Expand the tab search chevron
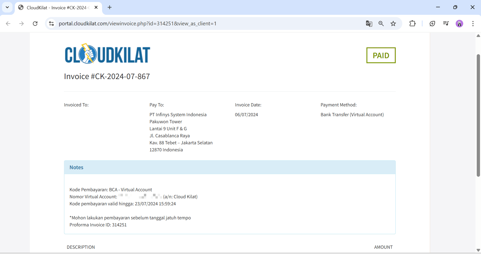Image resolution: width=481 pixels, height=254 pixels. (7, 7)
